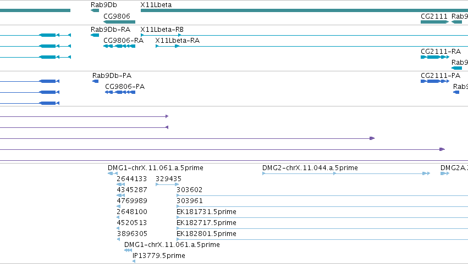
Task: Select the teal bar under Rab9Db
Action: [x=95, y=10]
